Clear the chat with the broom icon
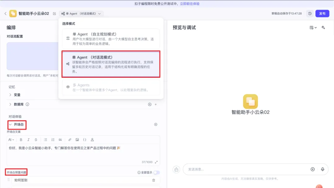The height and width of the screenshot is (188, 334). click(176, 169)
